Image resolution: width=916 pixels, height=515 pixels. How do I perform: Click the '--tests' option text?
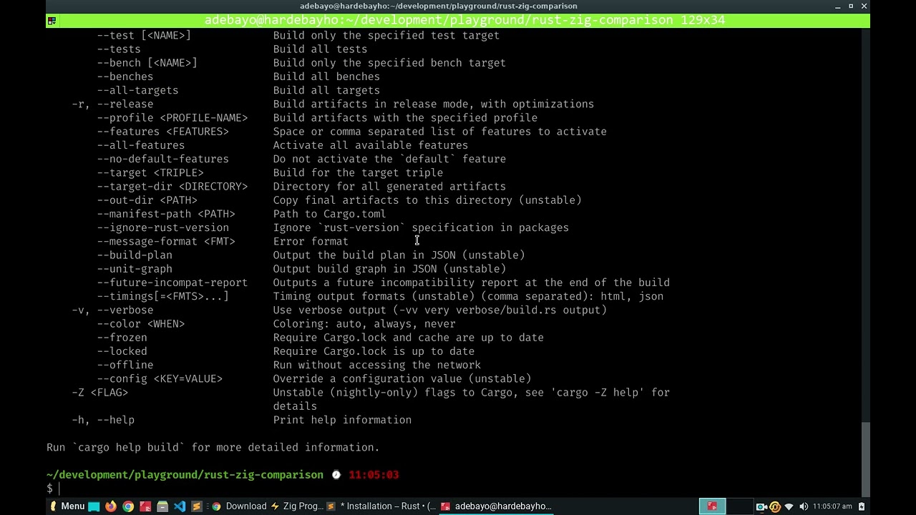tap(119, 49)
